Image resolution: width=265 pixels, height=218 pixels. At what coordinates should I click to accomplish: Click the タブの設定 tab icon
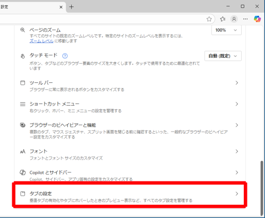tap(23, 194)
